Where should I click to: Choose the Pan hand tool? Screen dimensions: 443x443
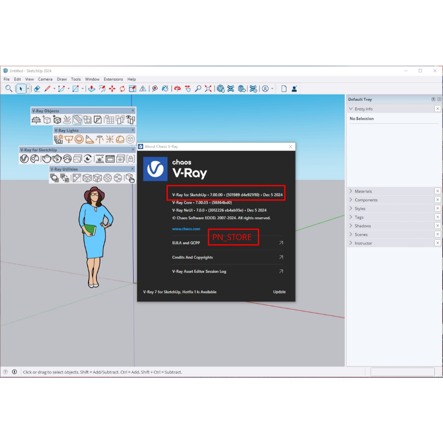pos(188,89)
